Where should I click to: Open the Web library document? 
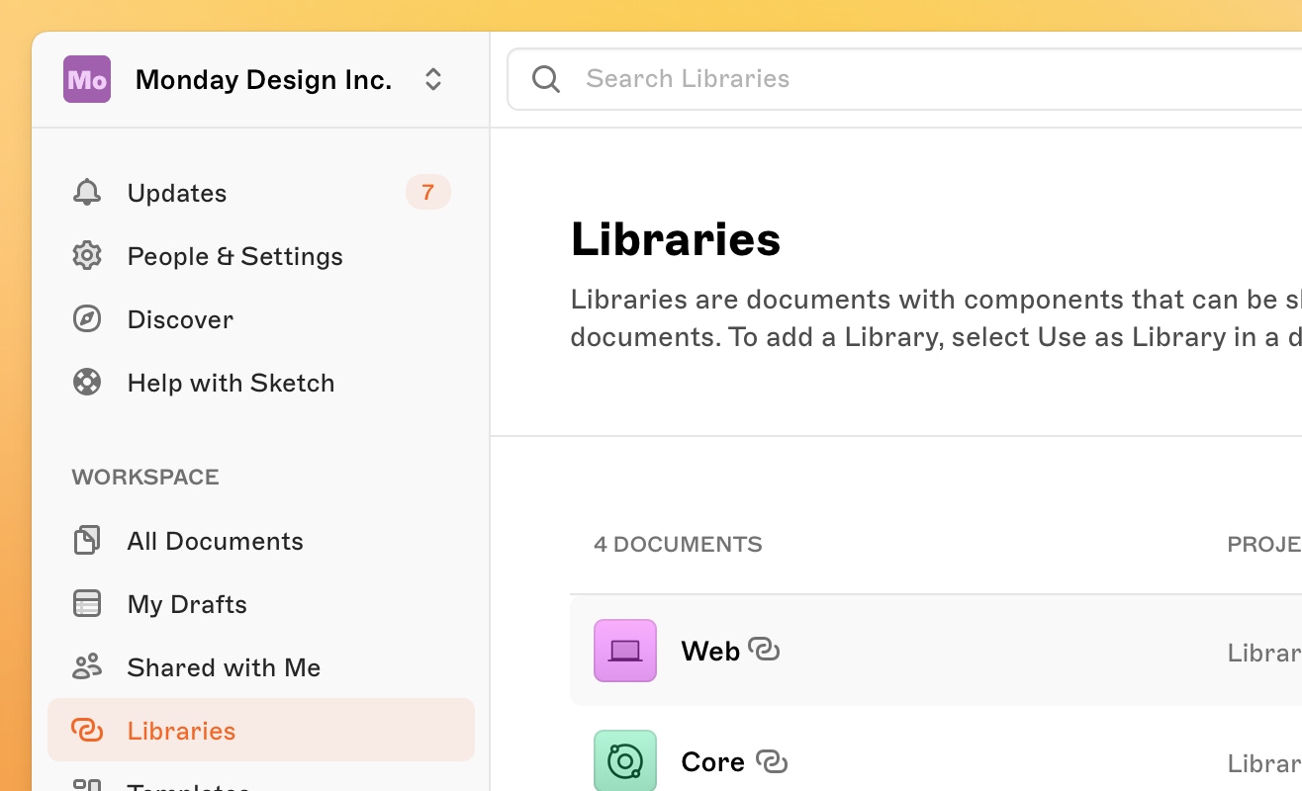click(x=710, y=652)
